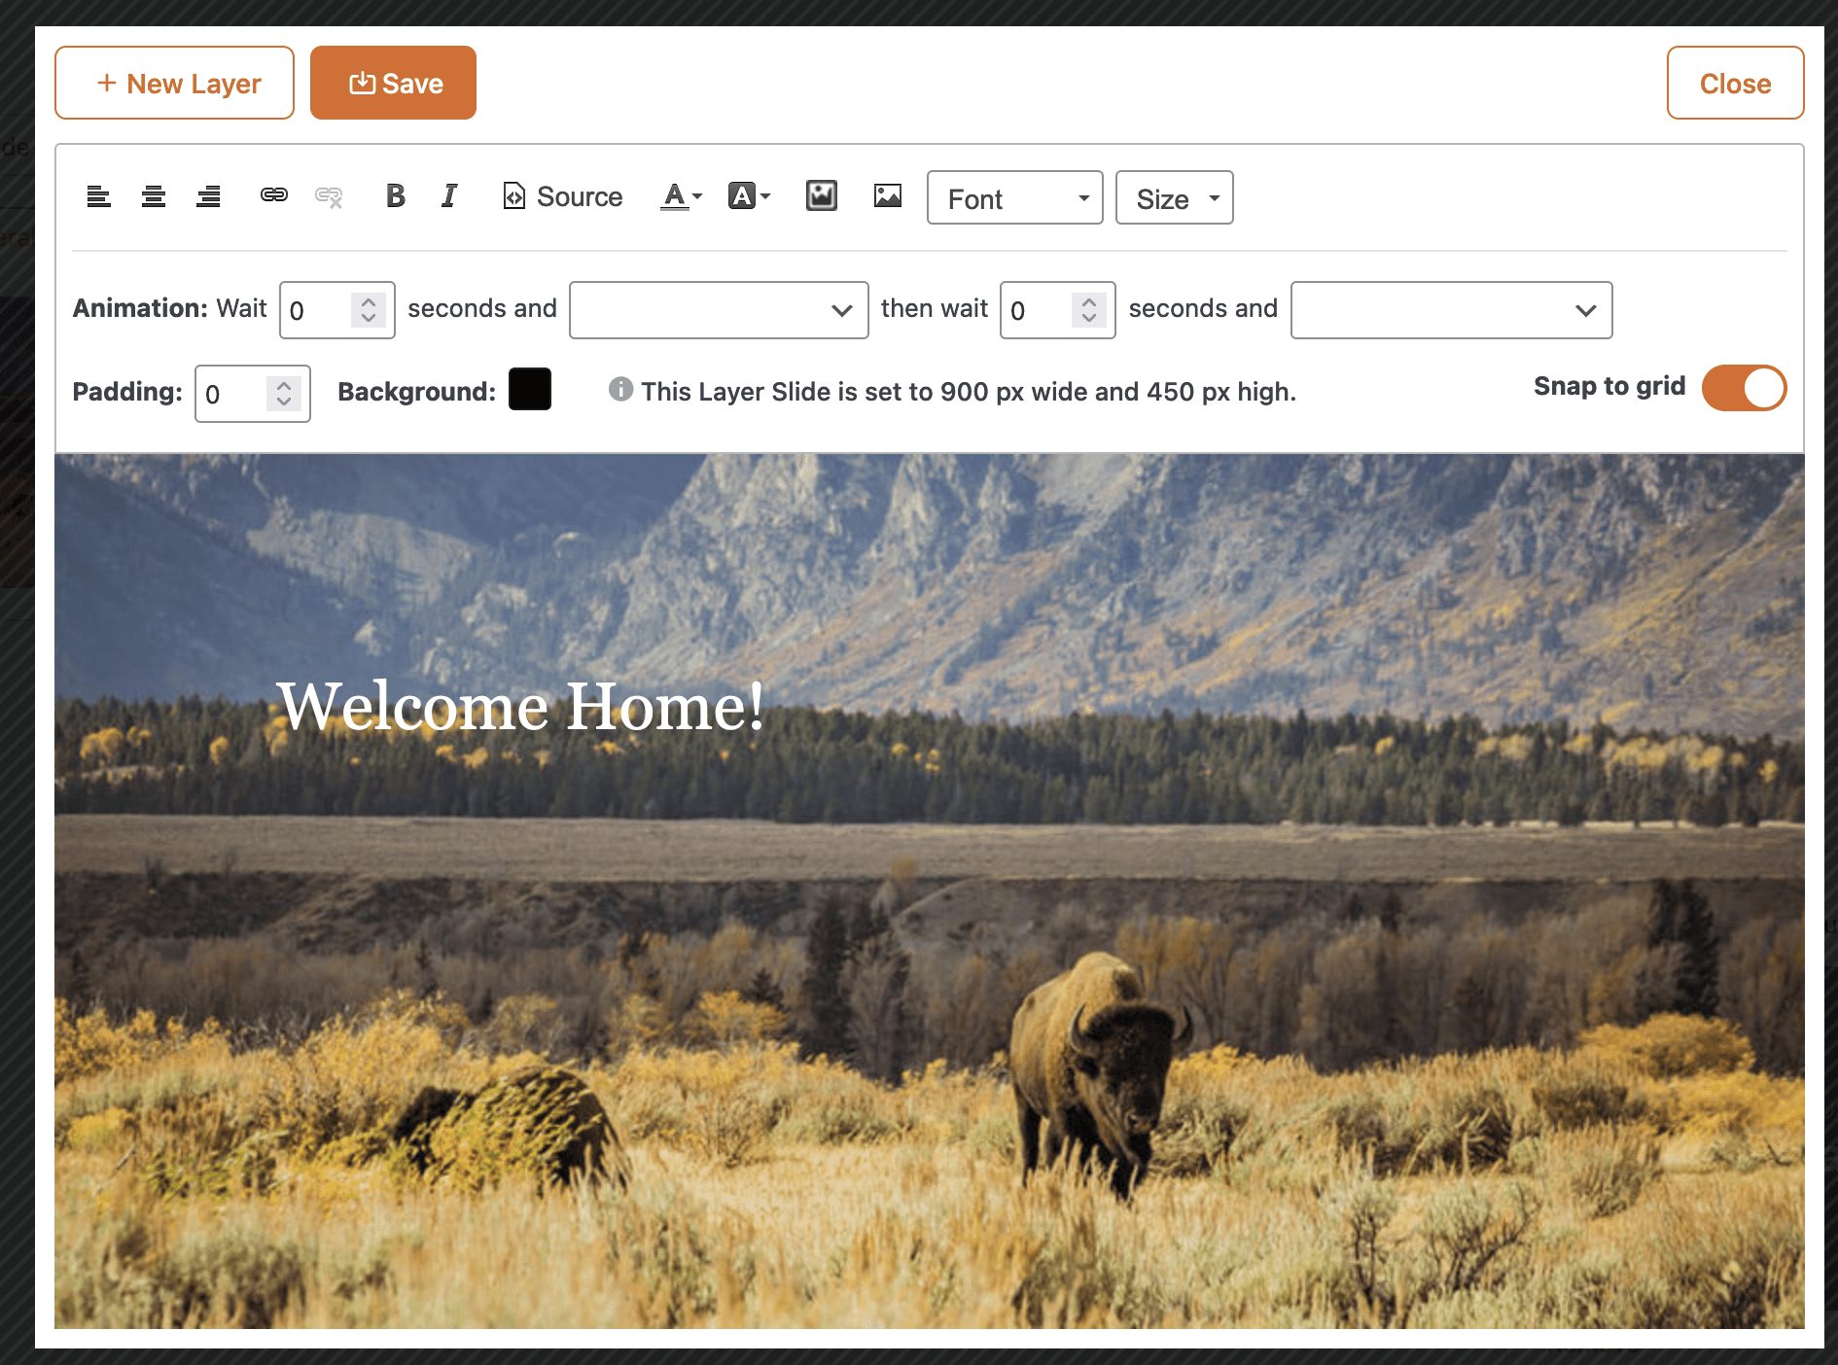Disable Snap to grid
The height and width of the screenshot is (1365, 1838).
pos(1743,388)
